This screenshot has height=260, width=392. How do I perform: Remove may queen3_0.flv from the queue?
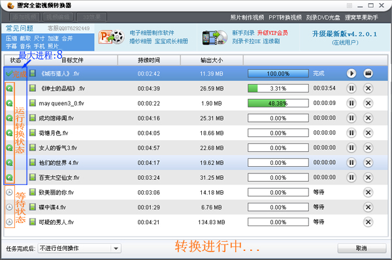pyautogui.click(x=368, y=103)
